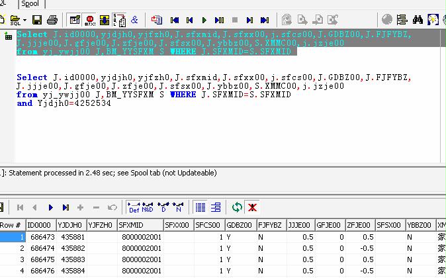The width and height of the screenshot is (446, 278).
Task: Click the Save icon in the top toolbar
Action: (37, 21)
